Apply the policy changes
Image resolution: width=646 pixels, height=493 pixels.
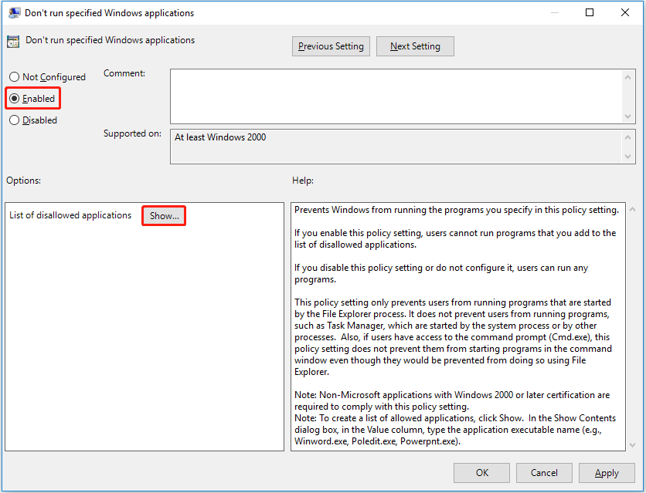[x=607, y=472]
